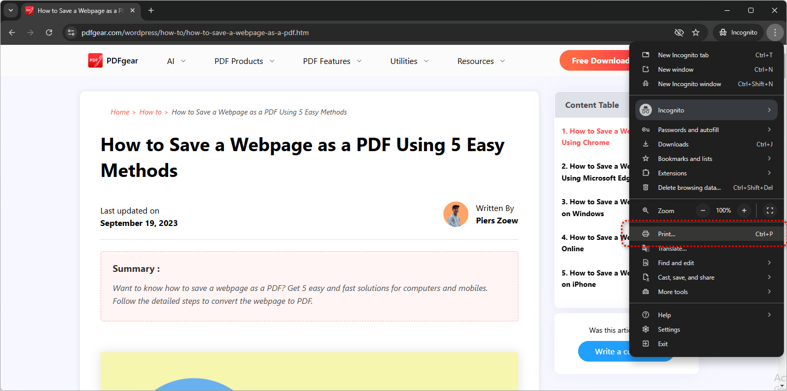Open the Incognito submenu row
Image resolution: width=787 pixels, height=391 pixels.
click(707, 110)
